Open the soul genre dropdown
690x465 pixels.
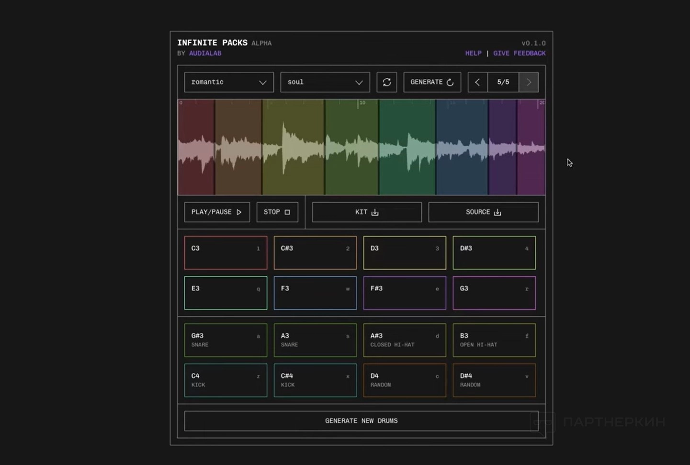tap(325, 82)
